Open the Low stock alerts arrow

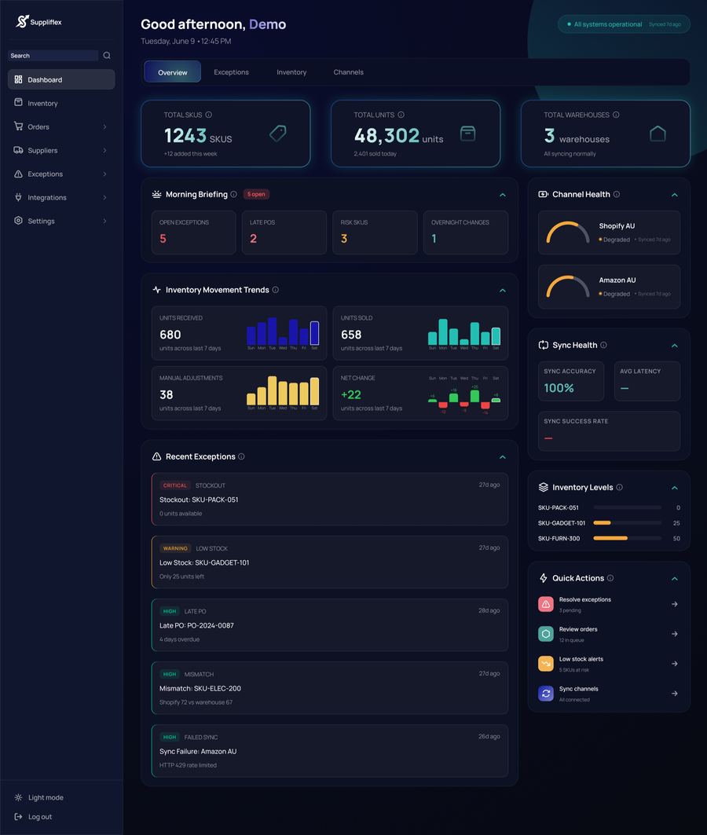675,664
